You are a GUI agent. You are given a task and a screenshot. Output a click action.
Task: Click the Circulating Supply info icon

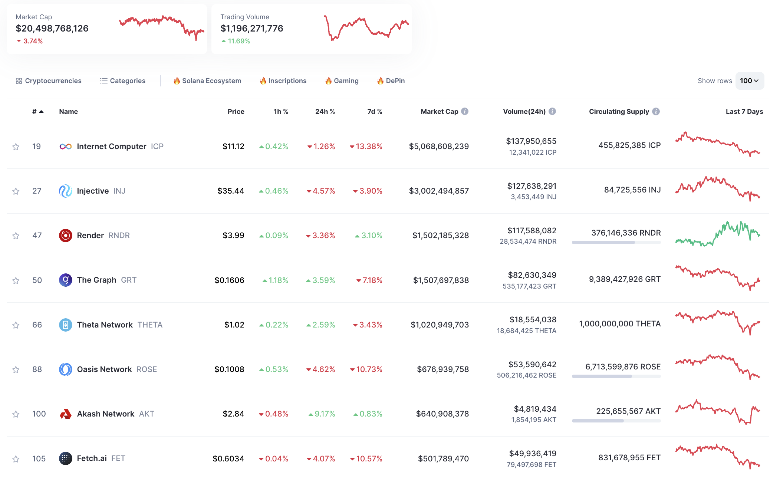(656, 111)
